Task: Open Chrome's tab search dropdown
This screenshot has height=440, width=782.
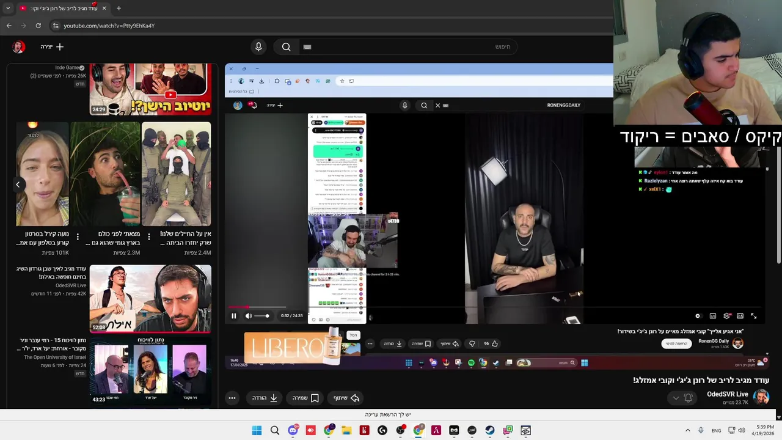Action: 7,8
